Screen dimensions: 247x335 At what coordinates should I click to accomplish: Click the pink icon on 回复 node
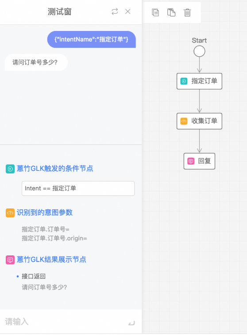[x=191, y=161]
